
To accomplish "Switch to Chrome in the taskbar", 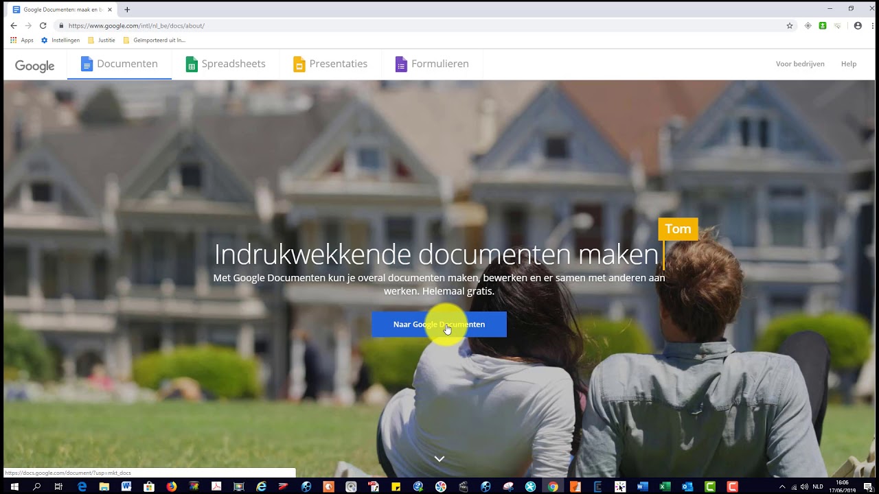I will coord(553,486).
